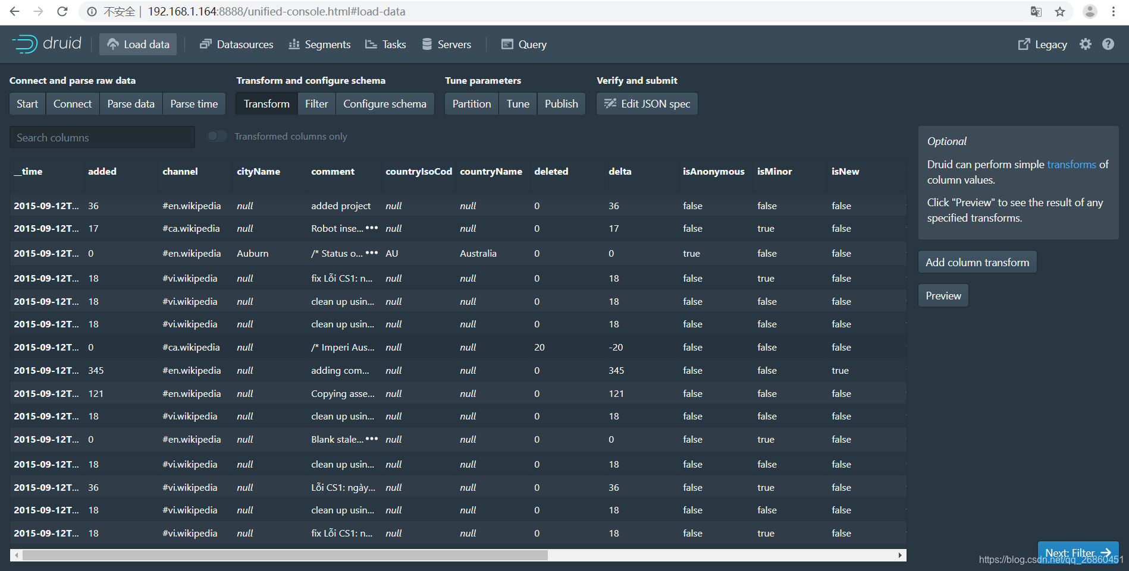The height and width of the screenshot is (571, 1129).
Task: Go to the Tune step
Action: tap(518, 103)
